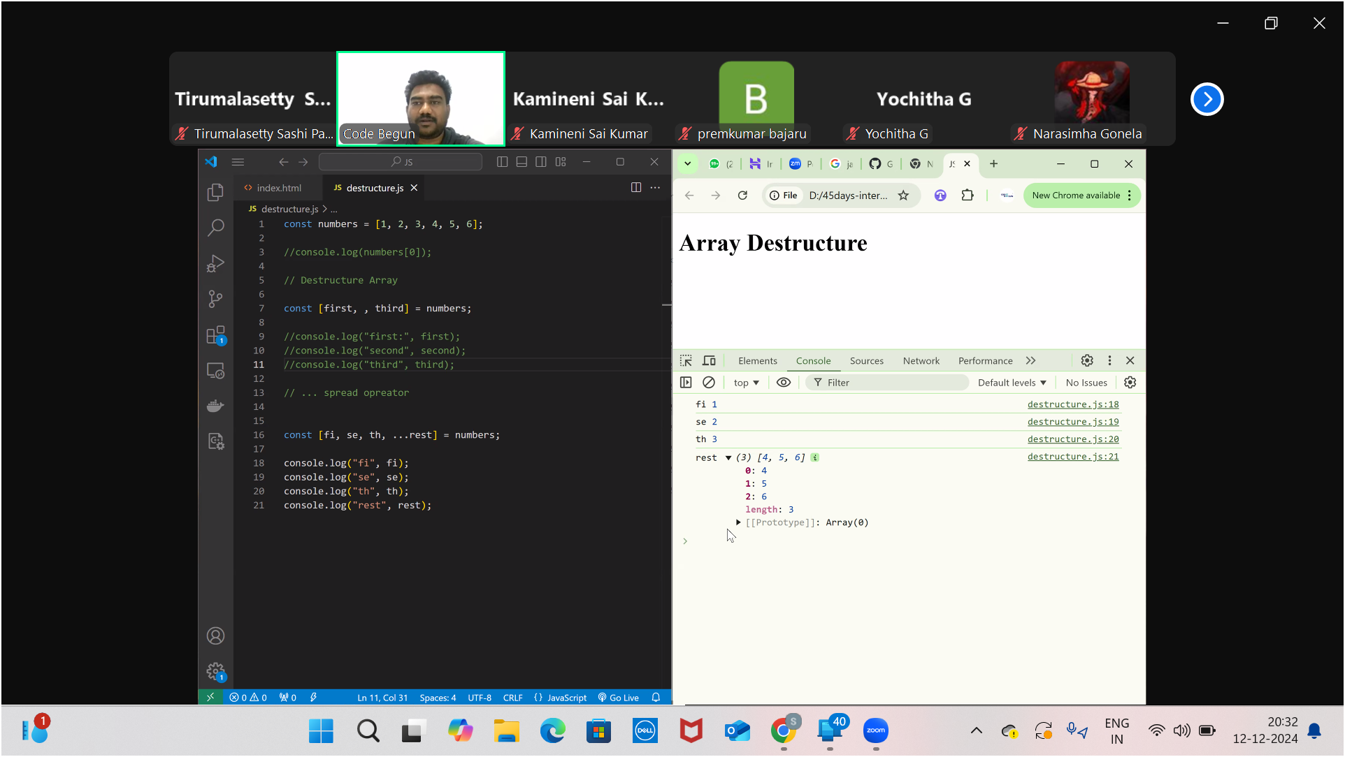Toggle live expression eye icon

[784, 382]
